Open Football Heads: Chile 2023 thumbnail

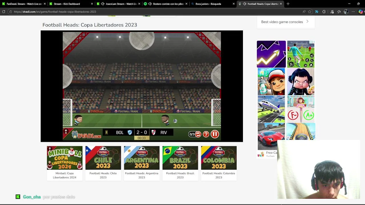[103, 158]
